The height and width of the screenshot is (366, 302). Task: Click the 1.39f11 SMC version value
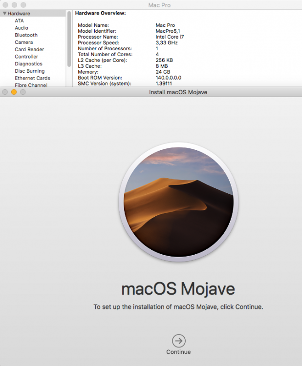click(x=164, y=83)
